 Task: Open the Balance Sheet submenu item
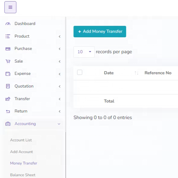pos(23,175)
